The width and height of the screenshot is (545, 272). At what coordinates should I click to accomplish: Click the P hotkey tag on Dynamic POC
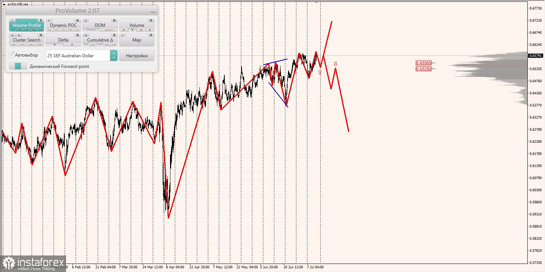point(49,20)
